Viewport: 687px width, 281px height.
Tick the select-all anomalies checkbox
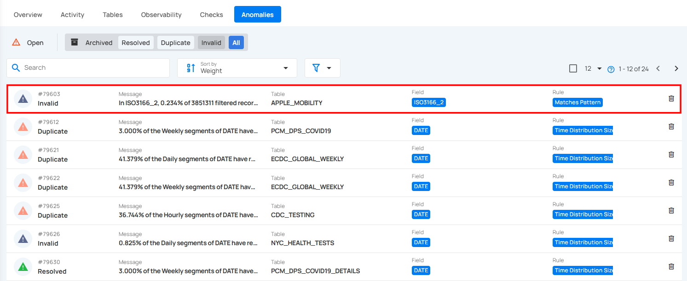coord(573,68)
